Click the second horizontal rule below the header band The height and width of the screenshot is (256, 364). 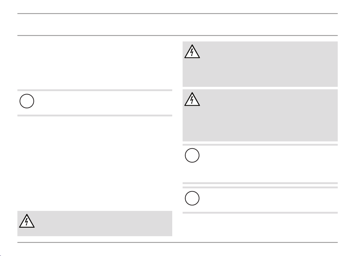coord(177,35)
